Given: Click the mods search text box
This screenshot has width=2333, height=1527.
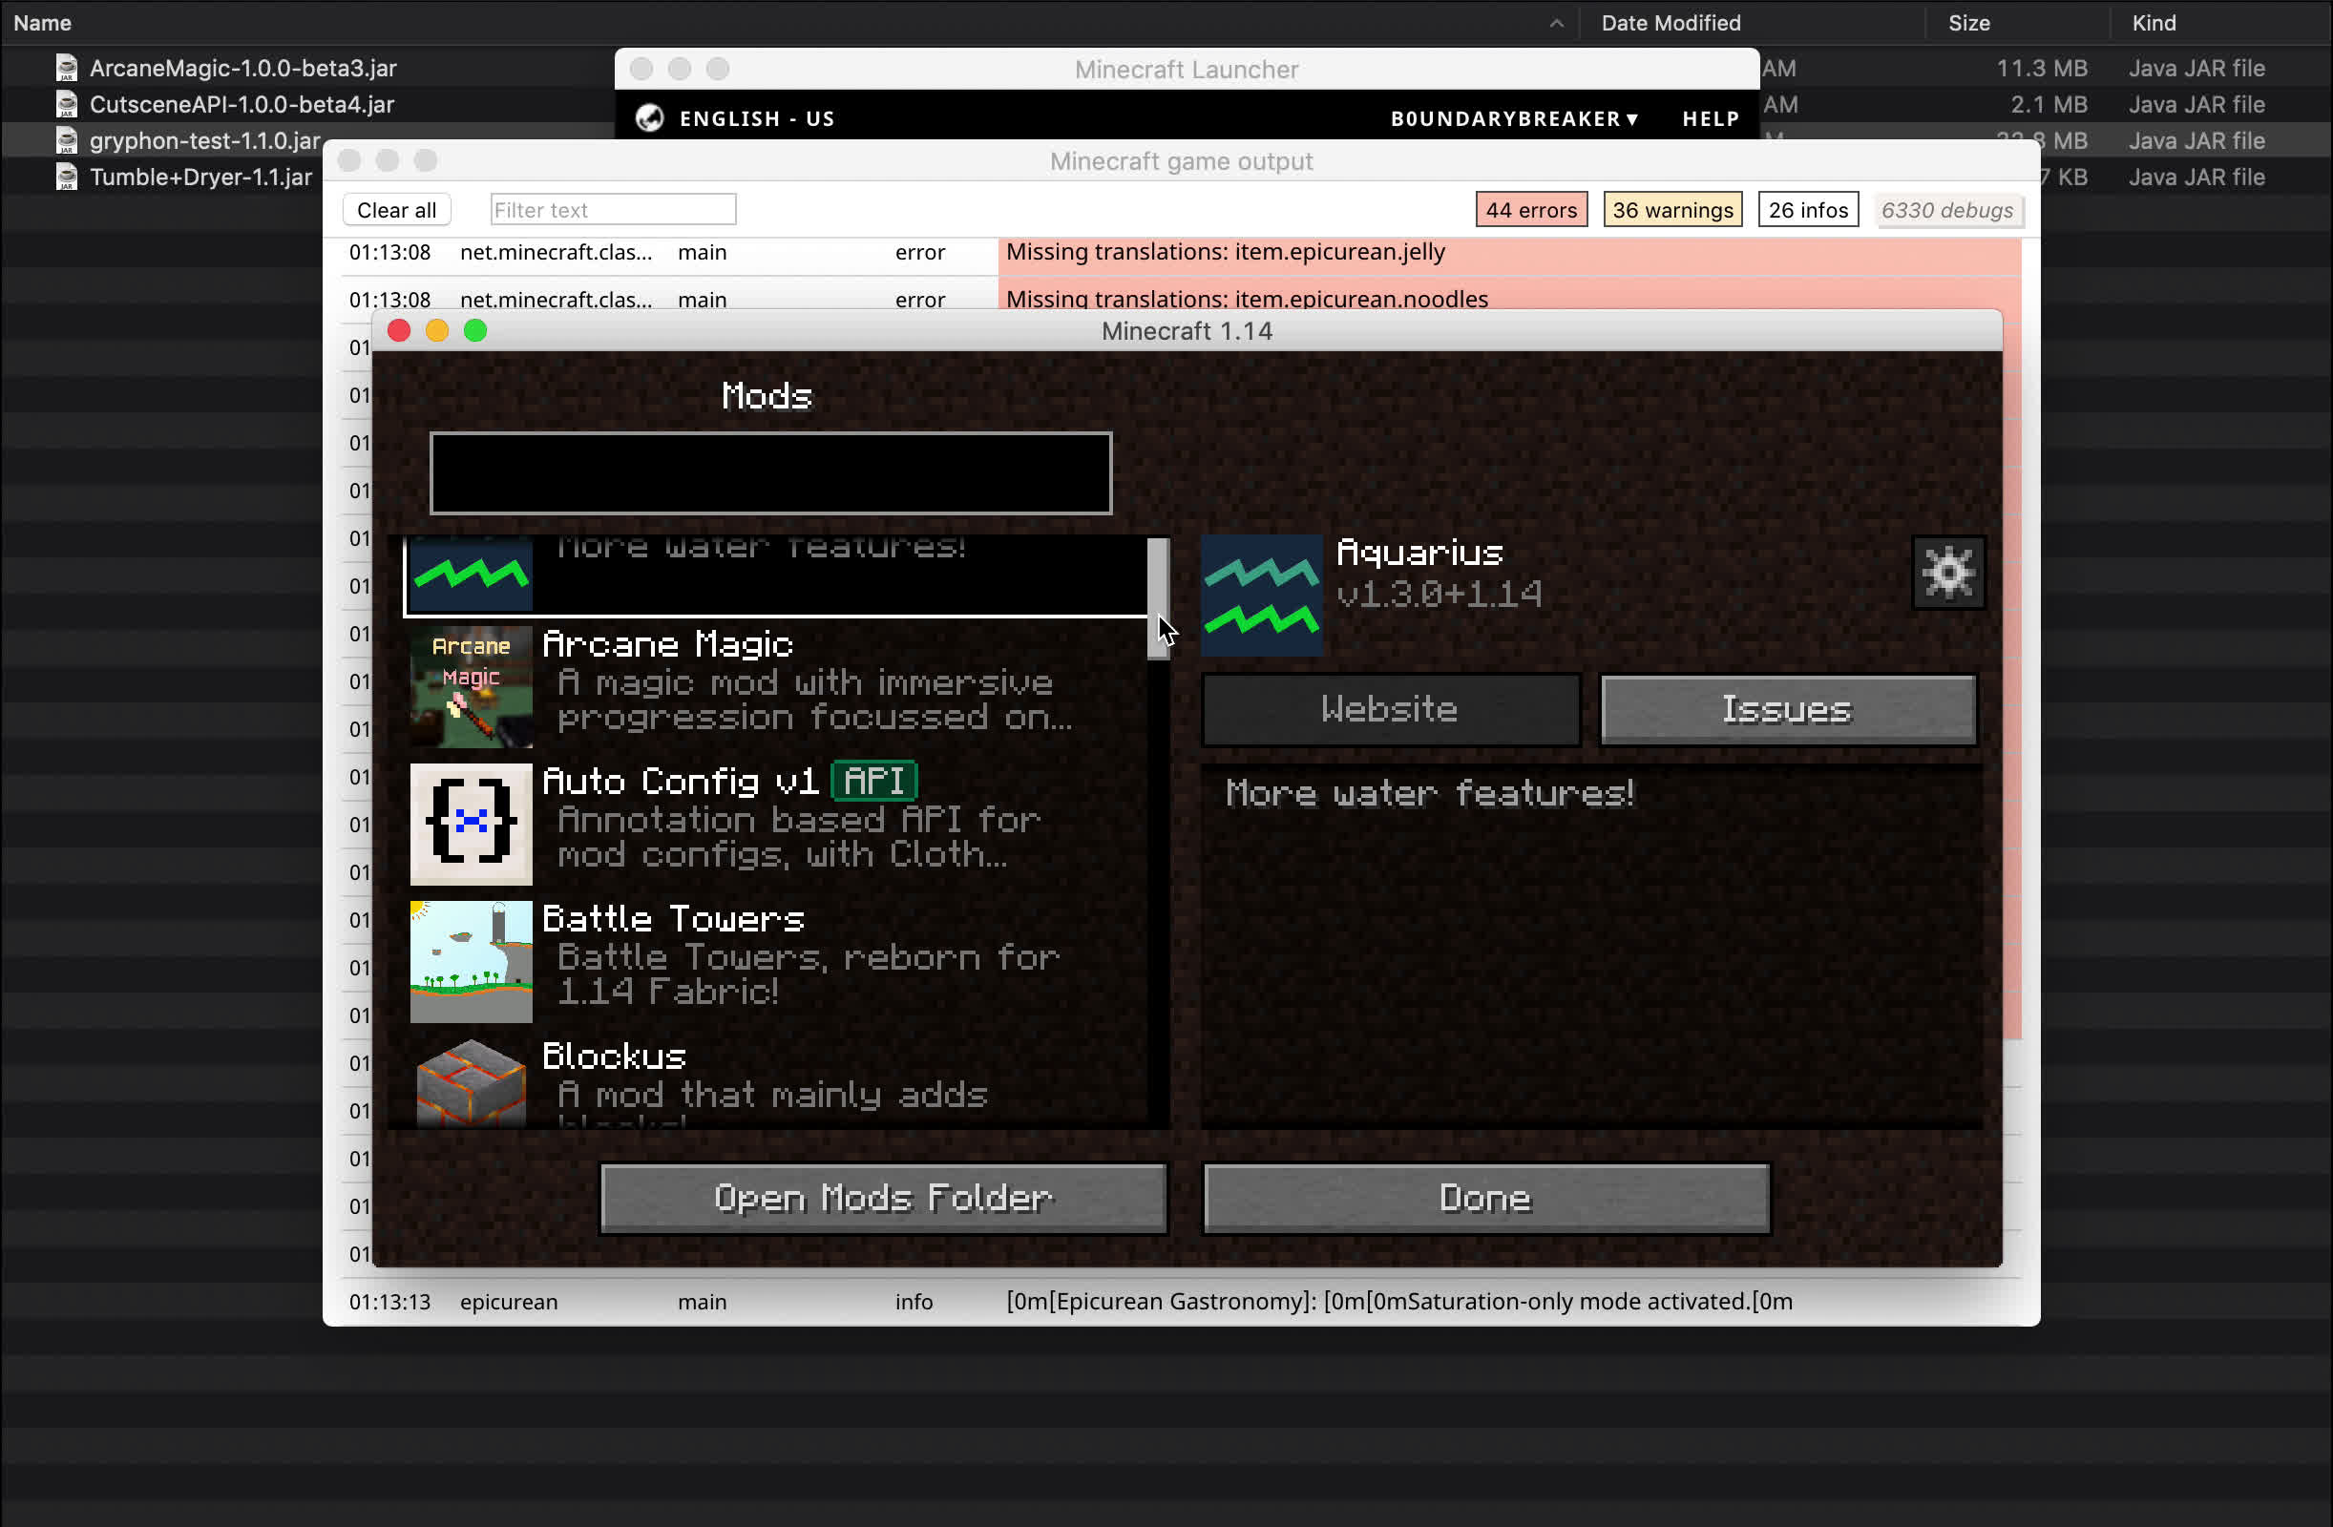Looking at the screenshot, I should click(770, 473).
